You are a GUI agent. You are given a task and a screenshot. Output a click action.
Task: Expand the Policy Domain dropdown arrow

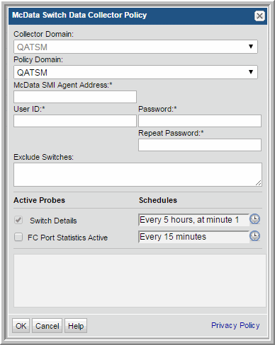(251, 72)
